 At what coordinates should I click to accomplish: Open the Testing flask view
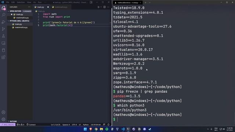[3, 36]
